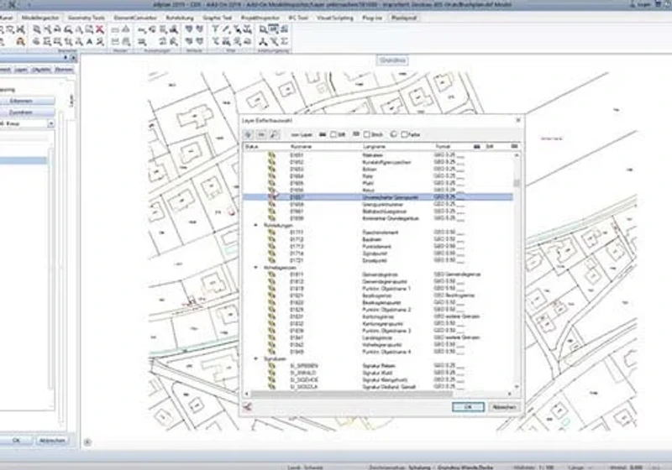This screenshot has height=470, width=672.
Task: Click the search icon in the layer dialog toolbar
Action: pyautogui.click(x=275, y=134)
